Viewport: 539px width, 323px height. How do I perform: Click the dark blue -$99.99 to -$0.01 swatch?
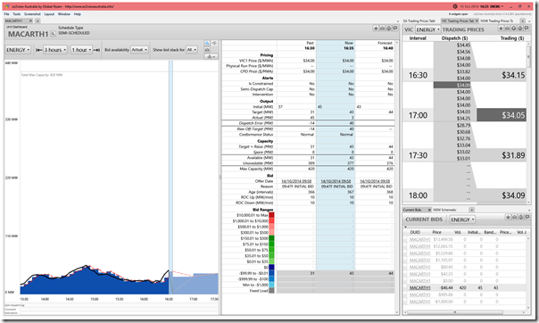tap(271, 273)
